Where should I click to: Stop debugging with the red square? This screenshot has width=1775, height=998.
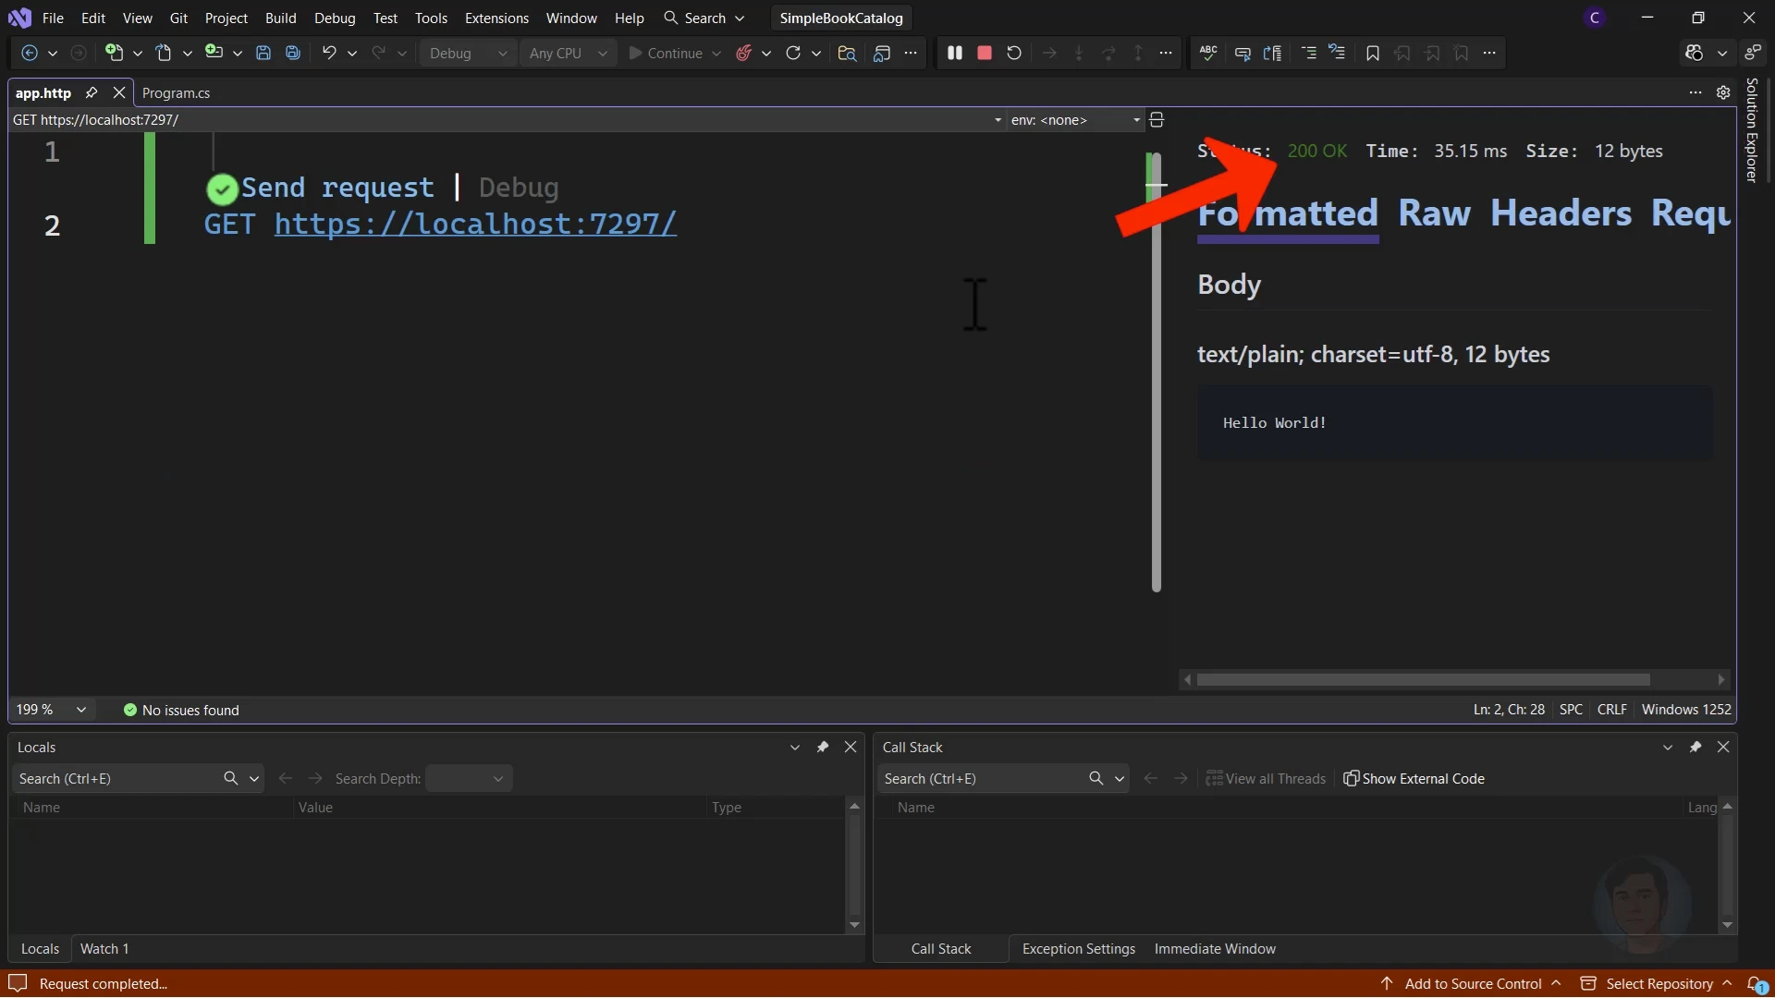coord(985,54)
